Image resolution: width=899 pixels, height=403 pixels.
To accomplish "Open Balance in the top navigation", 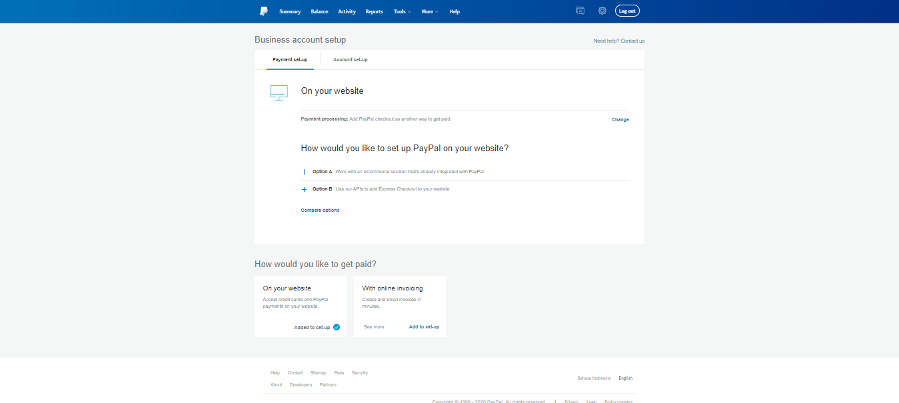I will click(319, 11).
